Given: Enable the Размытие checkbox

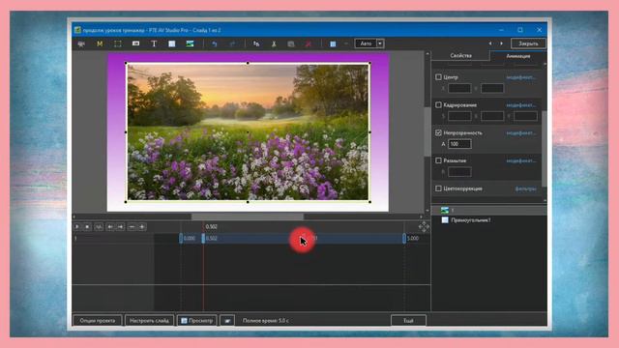Looking at the screenshot, I should pyautogui.click(x=438, y=160).
